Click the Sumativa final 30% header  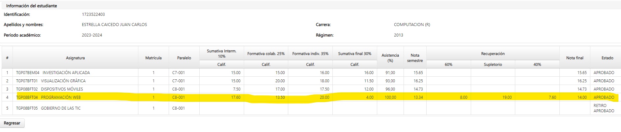pos(354,54)
